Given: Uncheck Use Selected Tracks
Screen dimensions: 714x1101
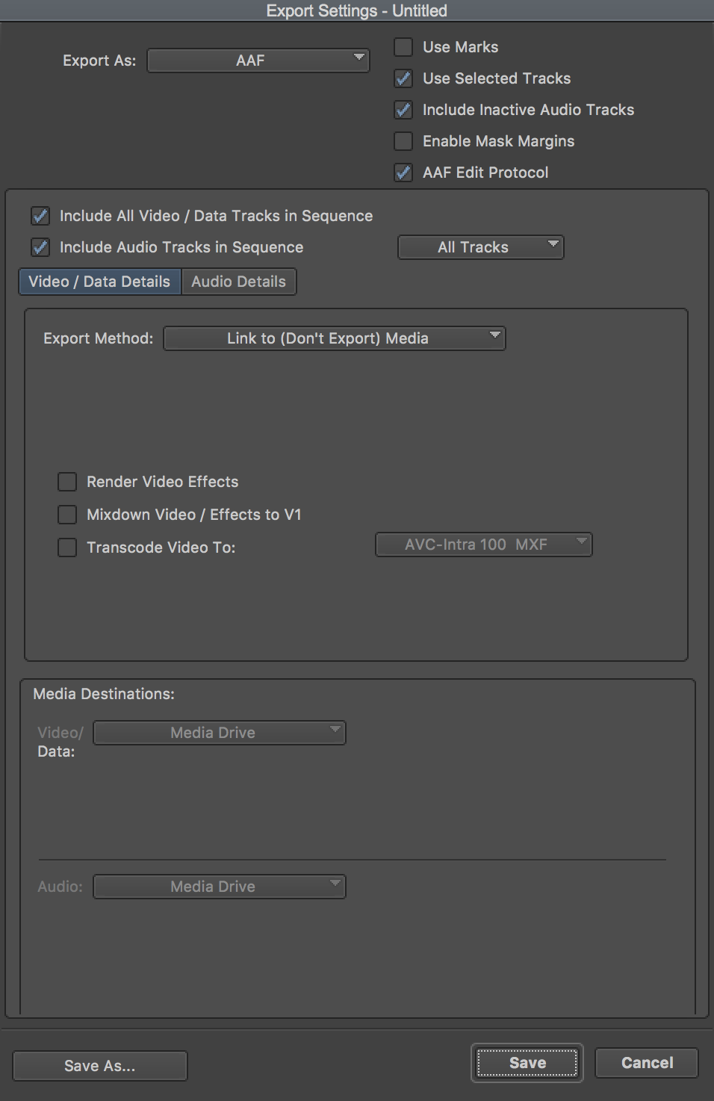Looking at the screenshot, I should (403, 78).
